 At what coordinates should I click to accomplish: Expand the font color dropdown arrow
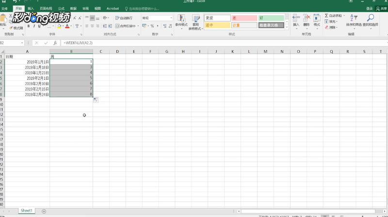point(71,26)
